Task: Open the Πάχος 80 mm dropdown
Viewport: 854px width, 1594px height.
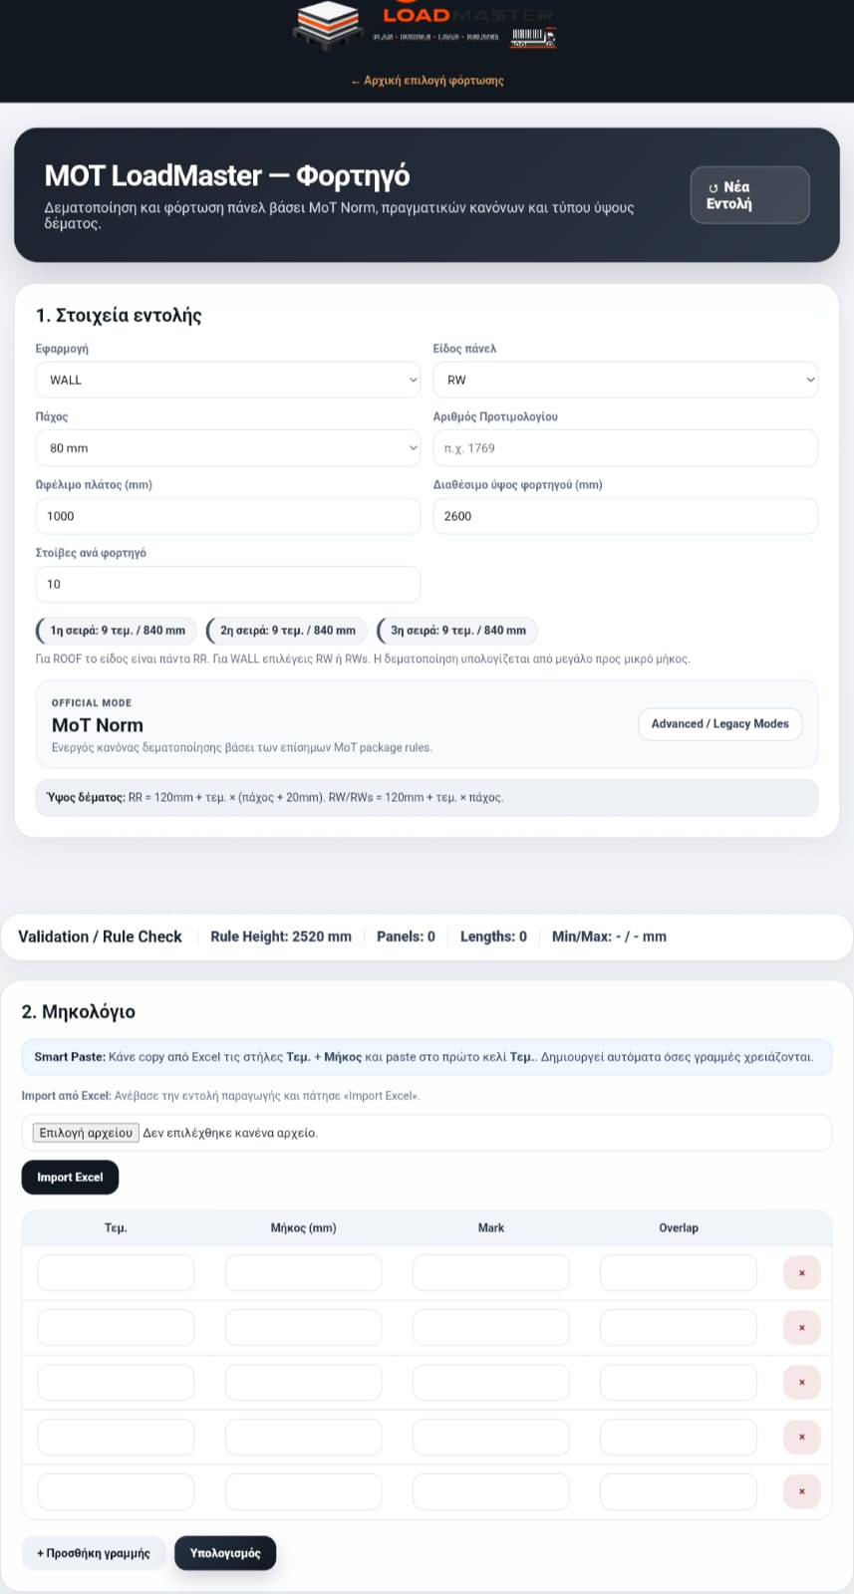Action: tap(228, 448)
